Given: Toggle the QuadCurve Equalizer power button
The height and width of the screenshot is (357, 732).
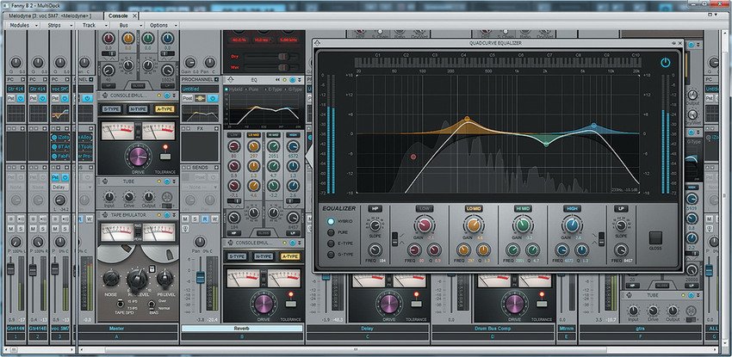Looking at the screenshot, I should tap(665, 64).
